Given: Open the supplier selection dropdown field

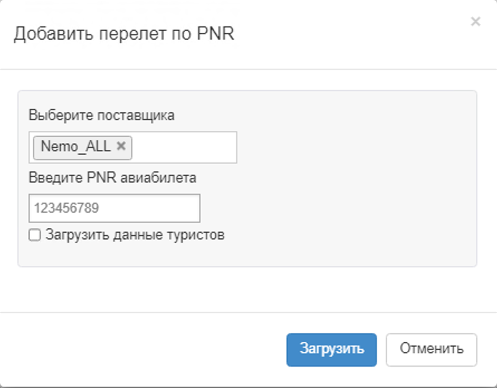Looking at the screenshot, I should 184,147.
